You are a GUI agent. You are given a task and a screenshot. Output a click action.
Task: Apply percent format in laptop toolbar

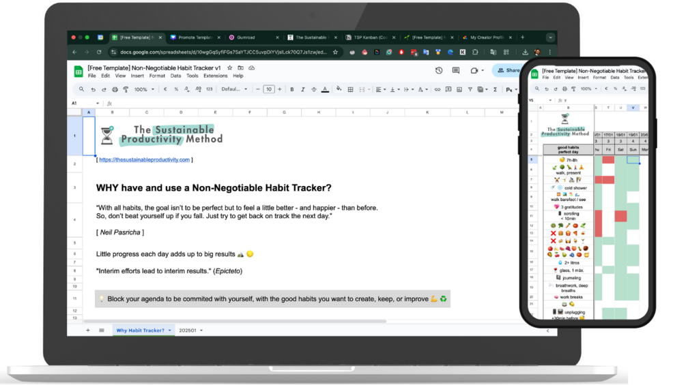(x=176, y=89)
